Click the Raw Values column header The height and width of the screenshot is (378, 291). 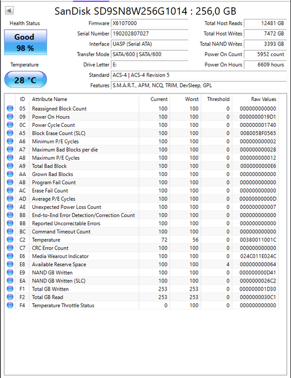point(255,99)
